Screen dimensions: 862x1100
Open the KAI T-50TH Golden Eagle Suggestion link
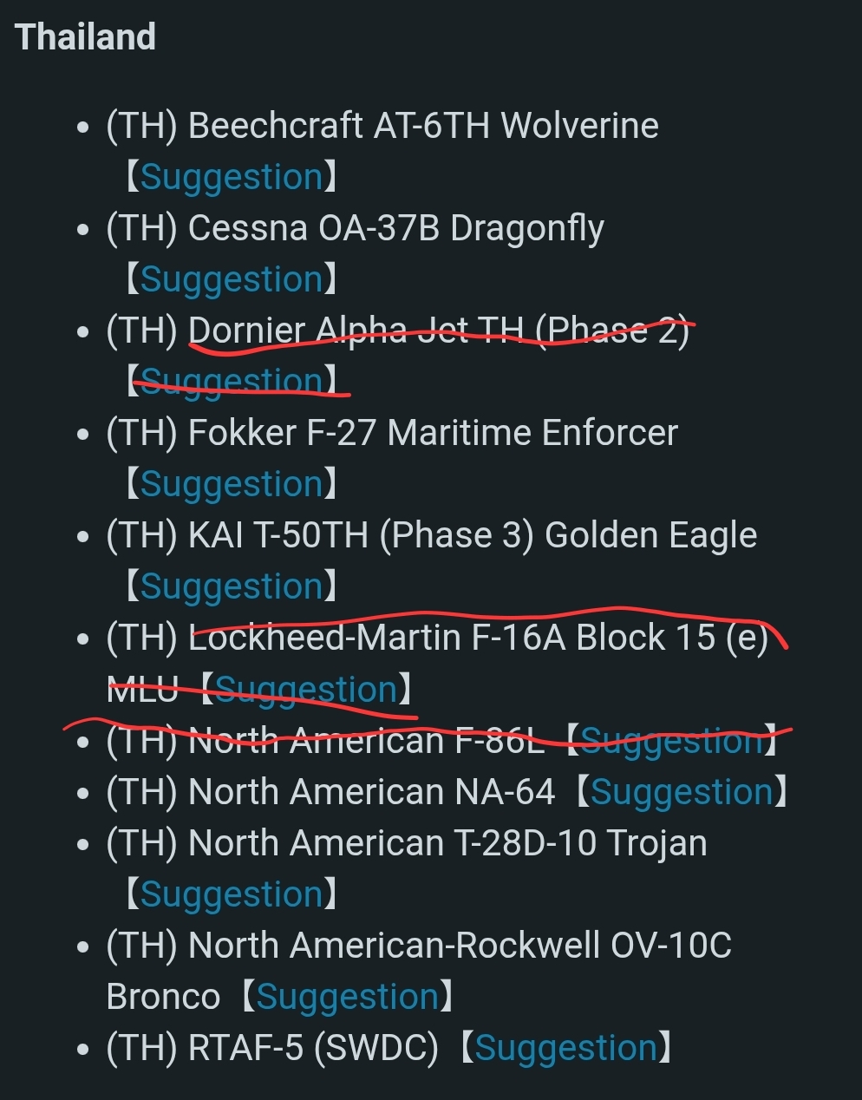point(232,586)
